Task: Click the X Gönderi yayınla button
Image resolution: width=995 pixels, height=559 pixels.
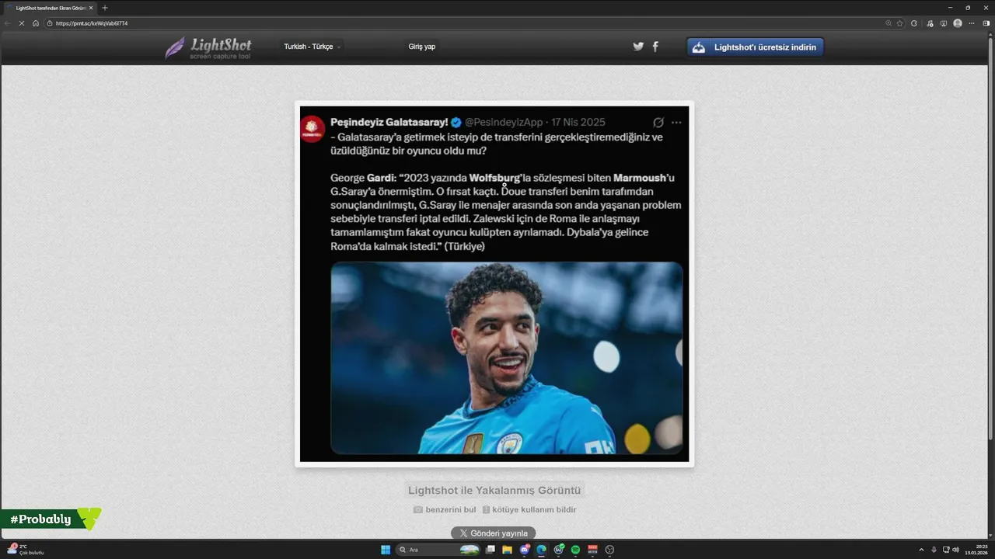Action: point(494,533)
